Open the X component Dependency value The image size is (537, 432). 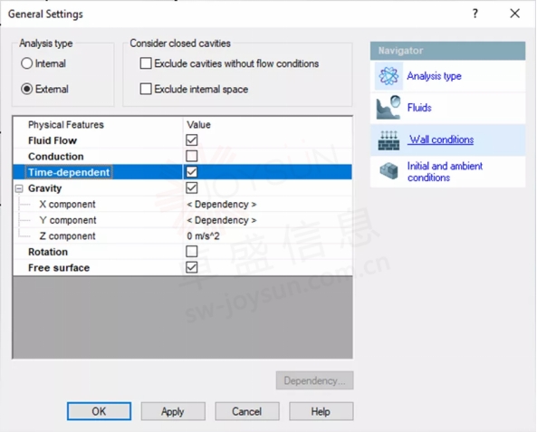222,204
